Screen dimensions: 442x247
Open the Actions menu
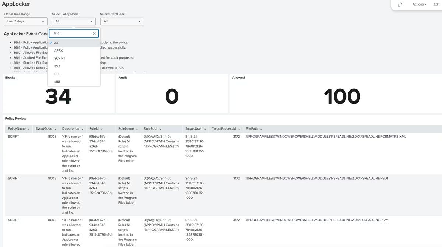419,4
